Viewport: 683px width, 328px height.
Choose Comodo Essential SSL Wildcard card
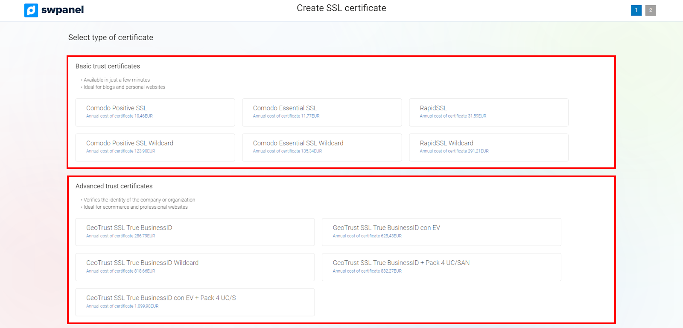tap(322, 147)
